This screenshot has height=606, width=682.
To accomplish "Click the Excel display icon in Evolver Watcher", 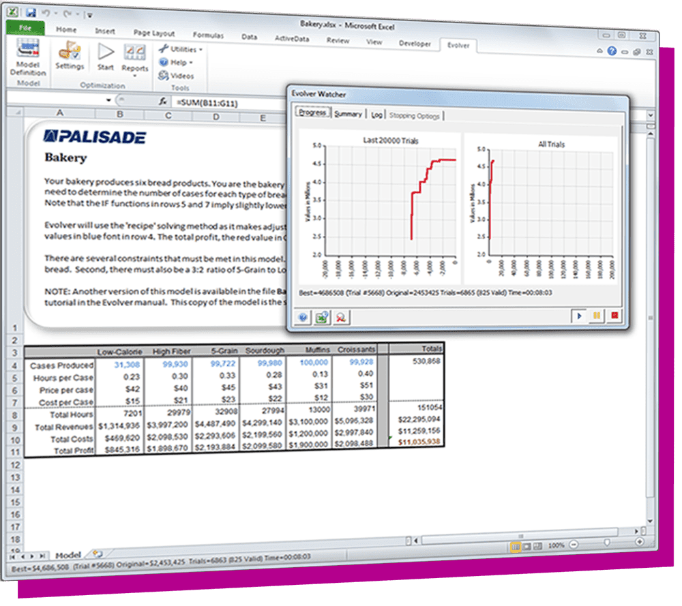I will coord(321,317).
